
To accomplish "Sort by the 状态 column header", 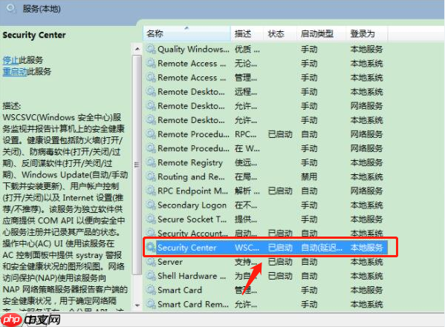I will (280, 33).
